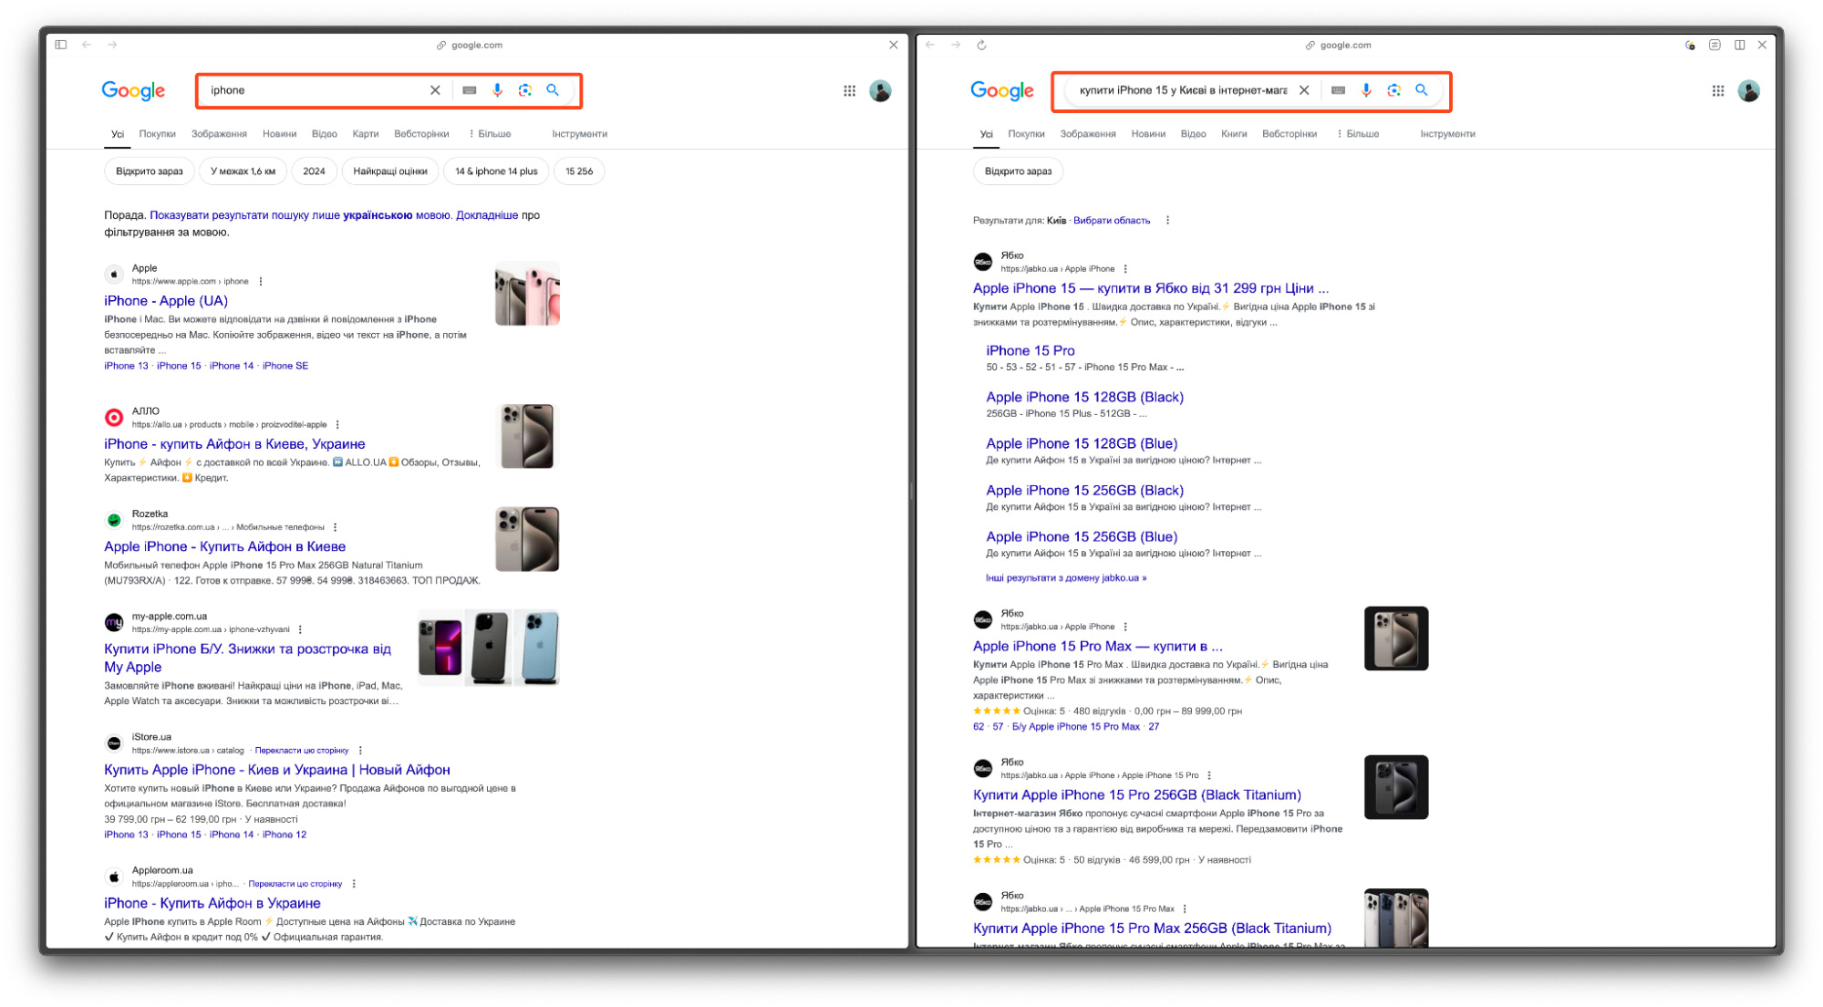The width and height of the screenshot is (1823, 1007).
Task: Clear the search query in right window
Action: (x=1304, y=90)
